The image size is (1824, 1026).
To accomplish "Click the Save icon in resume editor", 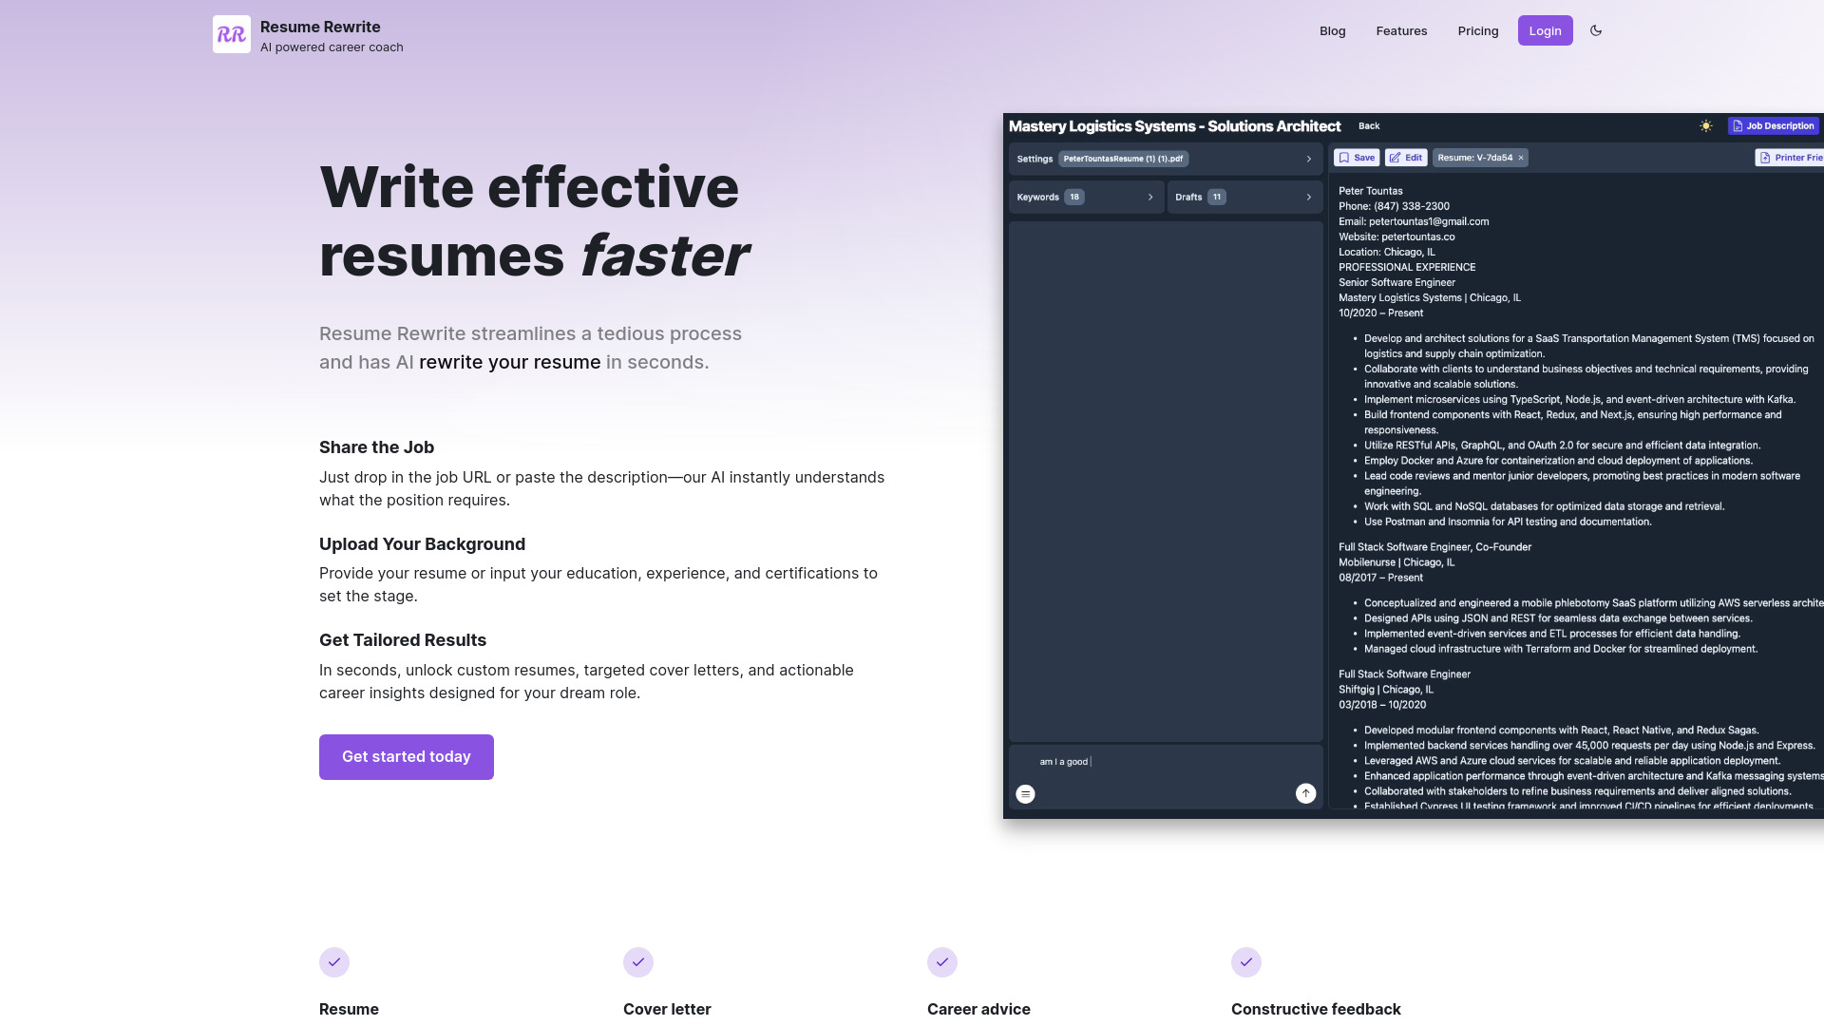I will (1357, 157).
